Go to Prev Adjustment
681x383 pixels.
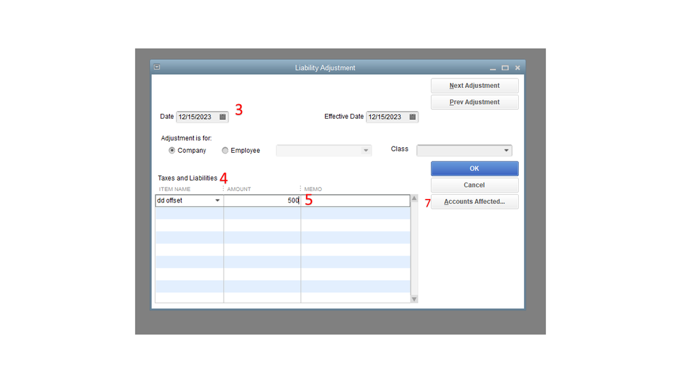(x=474, y=102)
